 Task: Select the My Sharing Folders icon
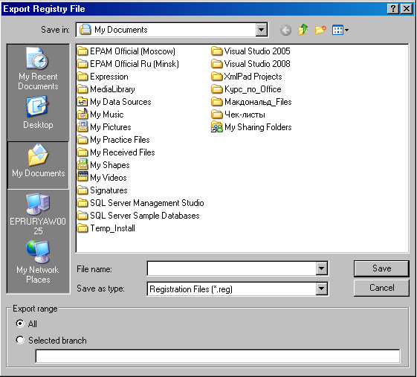(217, 127)
